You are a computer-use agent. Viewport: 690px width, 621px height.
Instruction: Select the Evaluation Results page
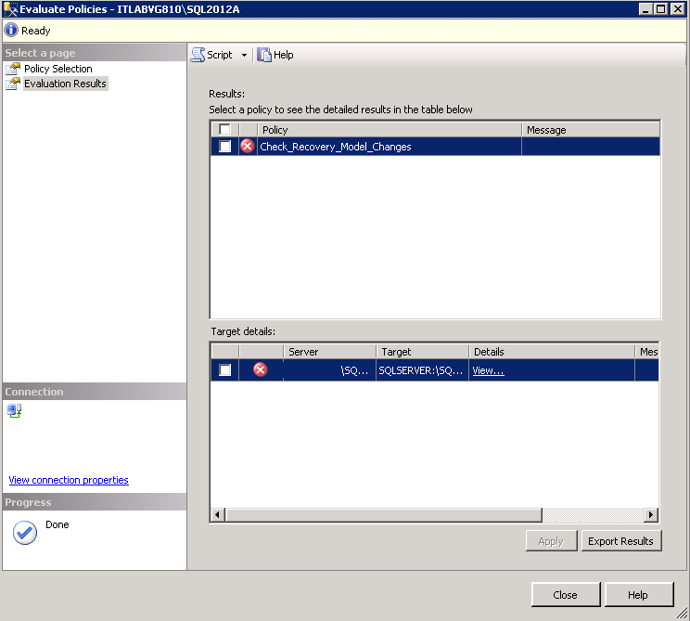[x=65, y=84]
